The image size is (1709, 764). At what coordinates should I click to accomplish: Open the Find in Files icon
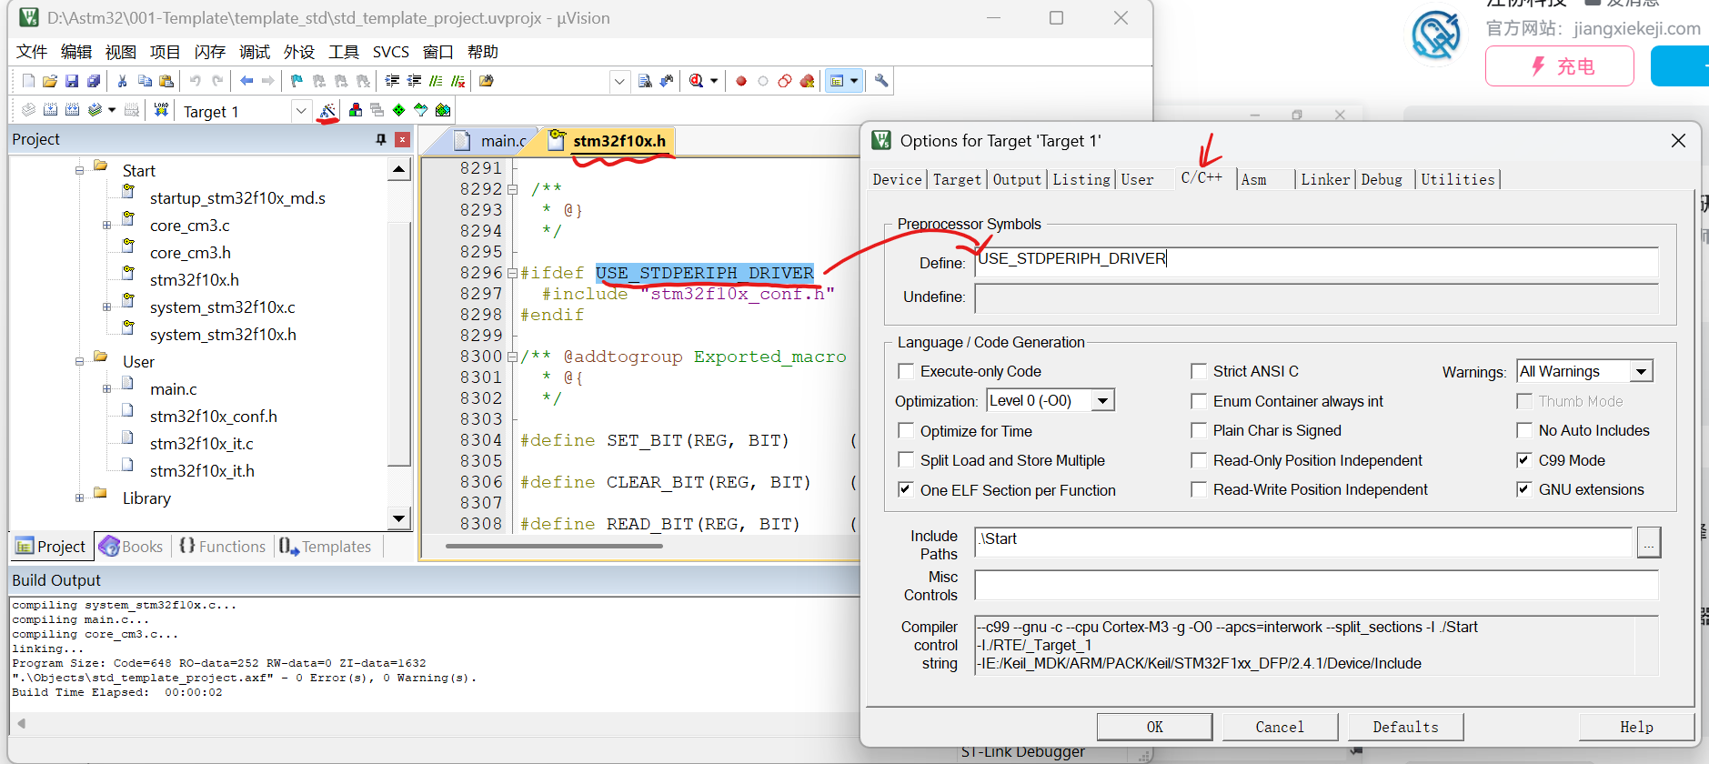point(487,81)
